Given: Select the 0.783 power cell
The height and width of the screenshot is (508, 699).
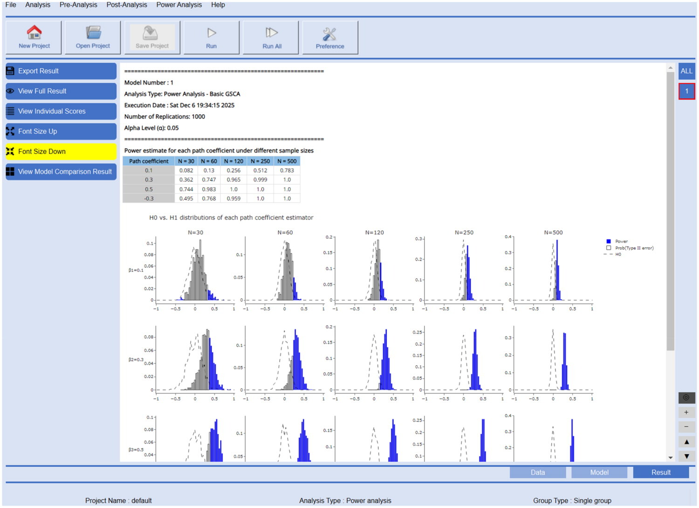Looking at the screenshot, I should (x=287, y=170).
